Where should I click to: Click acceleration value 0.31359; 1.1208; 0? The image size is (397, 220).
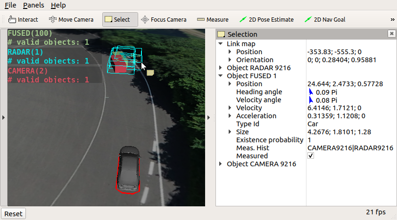[336, 116]
